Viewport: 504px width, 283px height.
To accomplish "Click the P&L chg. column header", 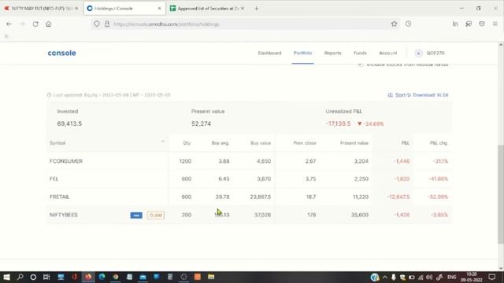I will click(x=439, y=143).
